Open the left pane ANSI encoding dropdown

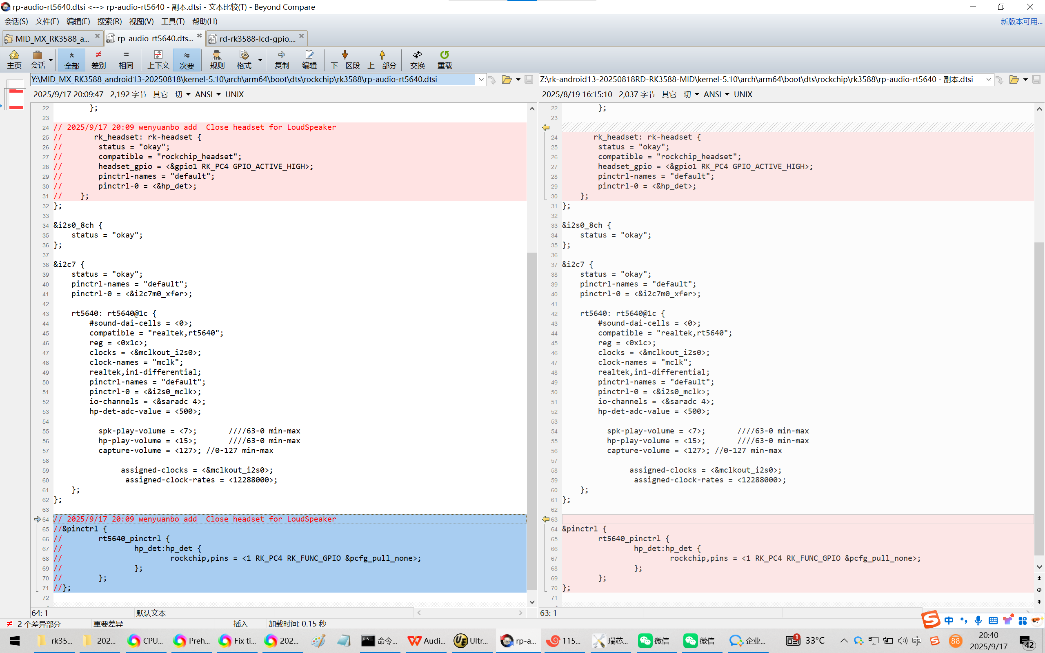point(208,94)
